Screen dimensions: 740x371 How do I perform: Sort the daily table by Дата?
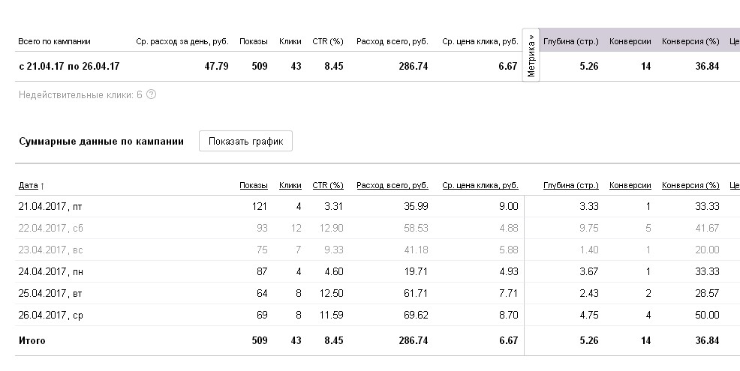pyautogui.click(x=30, y=185)
